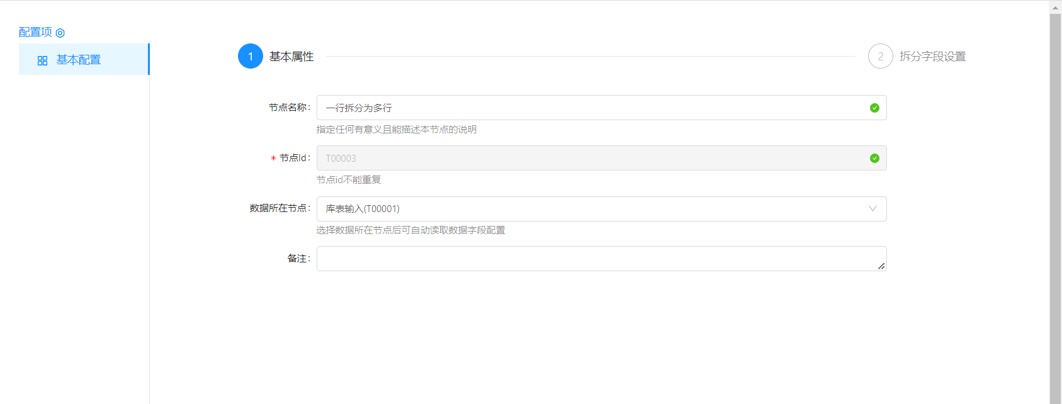Click green check icon in 节点Id field
This screenshot has height=404, width=1062.
(874, 158)
